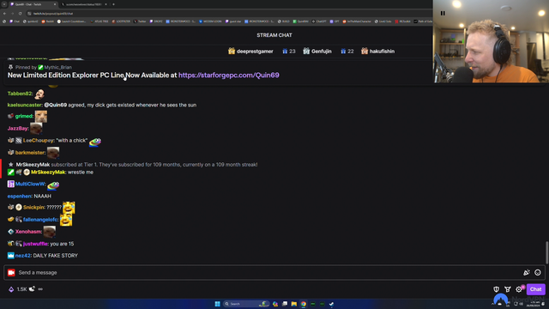Image resolution: width=549 pixels, height=309 pixels.
Task: Open the ChatGPT bookmark
Action: tap(319, 21)
